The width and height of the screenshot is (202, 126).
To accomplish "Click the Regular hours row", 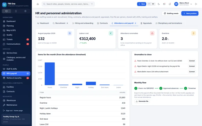I will pyautogui.click(x=83, y=98).
